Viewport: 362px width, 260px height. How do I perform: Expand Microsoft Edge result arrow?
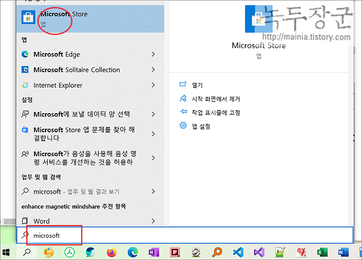[x=153, y=54]
